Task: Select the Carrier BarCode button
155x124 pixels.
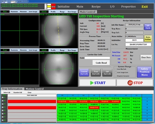Action: [x=84, y=73]
